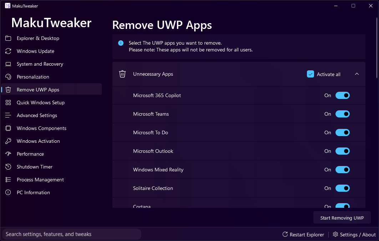Open Settings / About
This screenshot has height=241, width=379.
354,235
